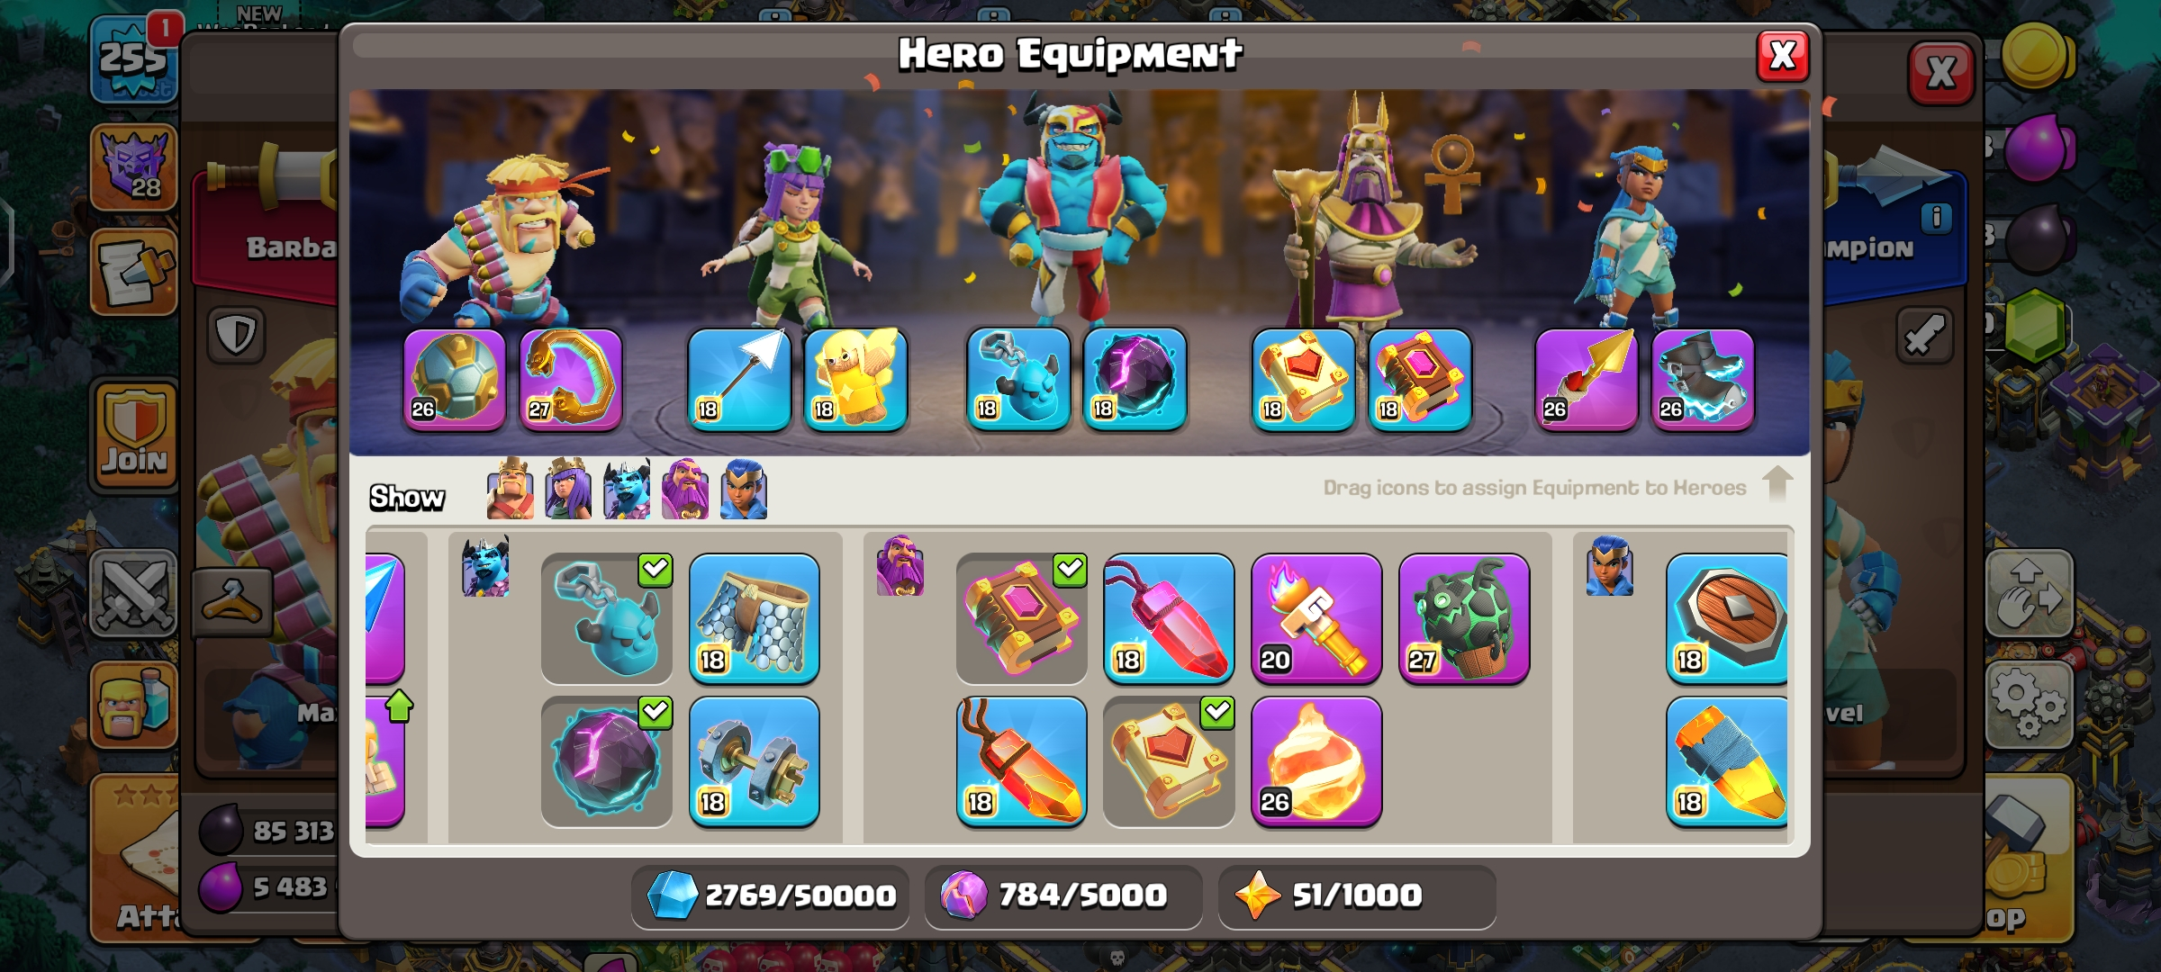Tap the Archer Queen's arrow equipment slot
This screenshot has height=972, width=2161.
pyautogui.click(x=739, y=379)
